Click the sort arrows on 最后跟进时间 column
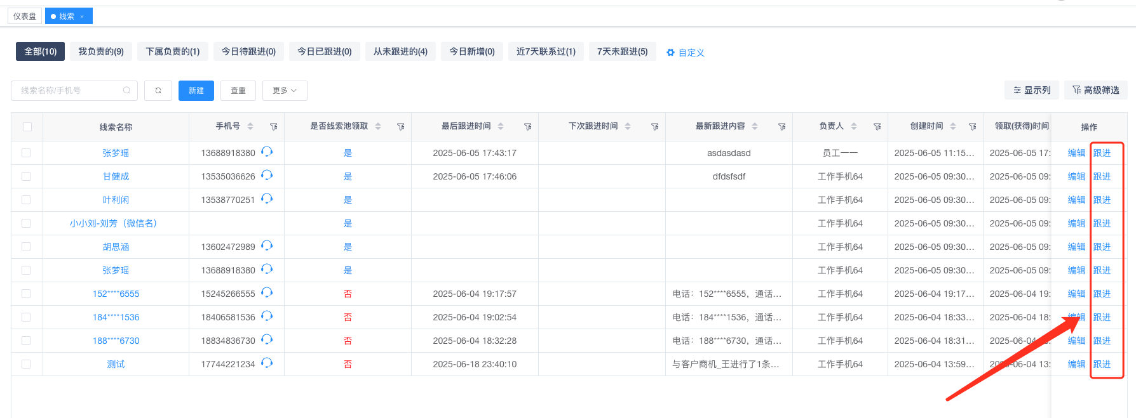The width and height of the screenshot is (1136, 418). click(501, 126)
